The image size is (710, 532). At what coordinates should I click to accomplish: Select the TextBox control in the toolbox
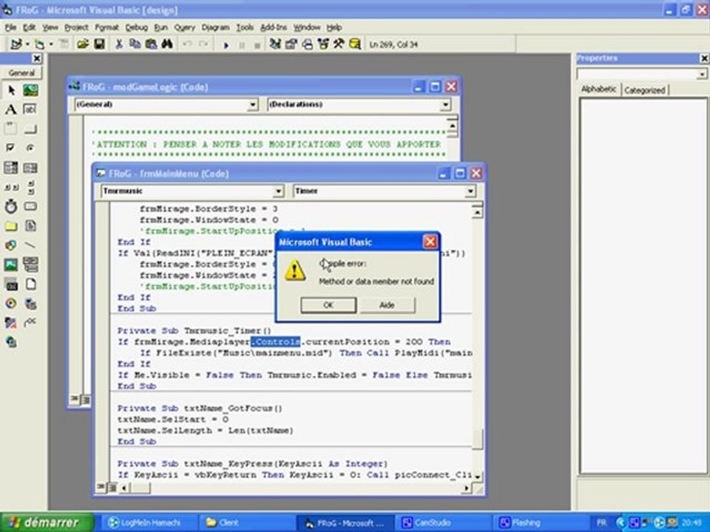click(x=30, y=109)
